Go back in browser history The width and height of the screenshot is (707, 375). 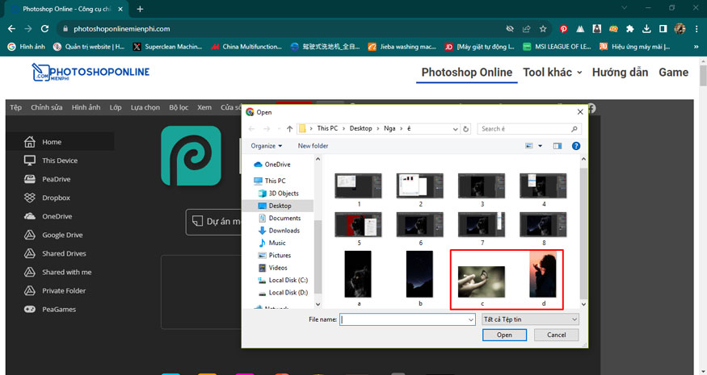(12, 29)
